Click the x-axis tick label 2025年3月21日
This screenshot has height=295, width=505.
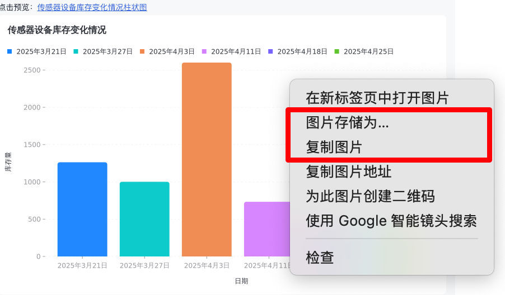click(x=82, y=265)
